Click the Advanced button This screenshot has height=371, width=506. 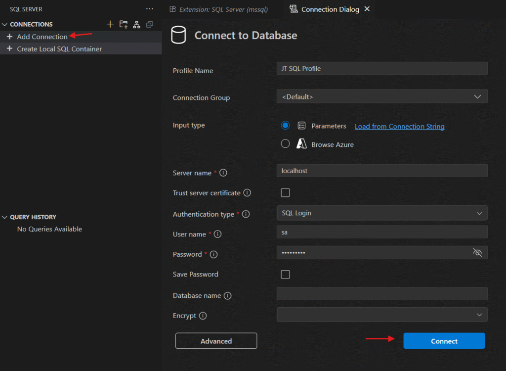(216, 341)
